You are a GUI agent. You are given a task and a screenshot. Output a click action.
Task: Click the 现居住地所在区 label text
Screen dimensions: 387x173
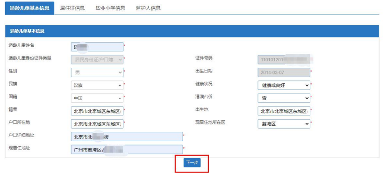pyautogui.click(x=210, y=123)
